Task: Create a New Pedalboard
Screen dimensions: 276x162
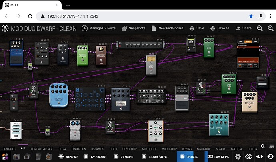Action: point(168,28)
